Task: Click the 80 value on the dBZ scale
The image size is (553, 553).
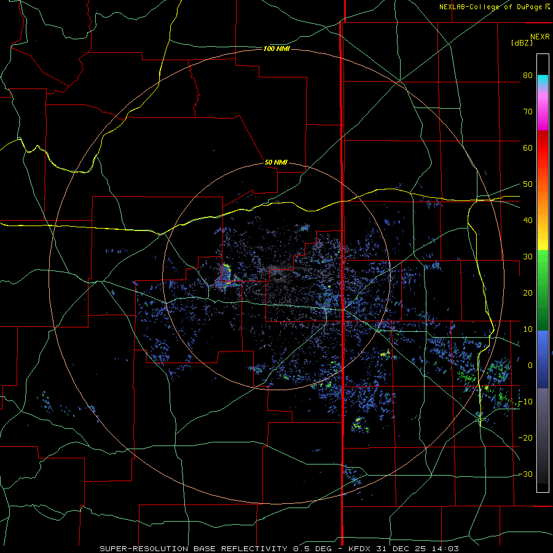Action: click(528, 76)
